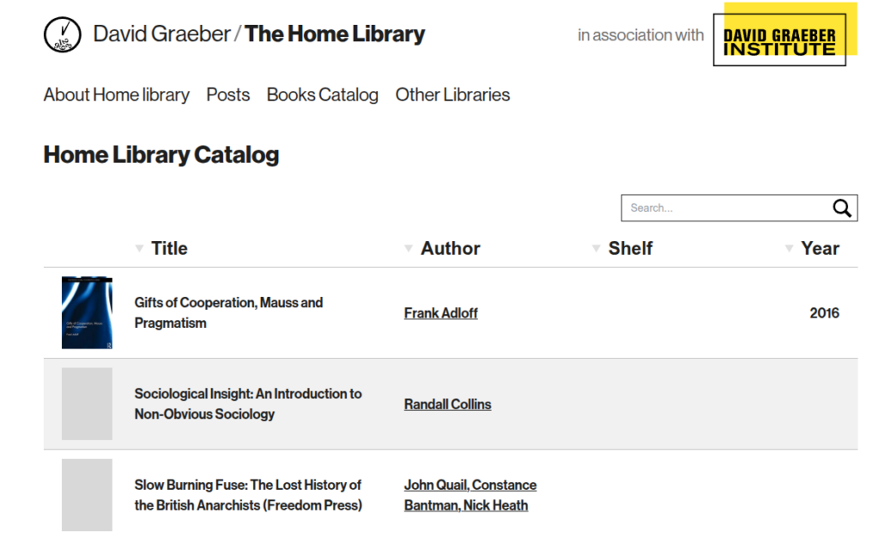
Task: Open Randall Collins author link
Action: [x=447, y=404]
